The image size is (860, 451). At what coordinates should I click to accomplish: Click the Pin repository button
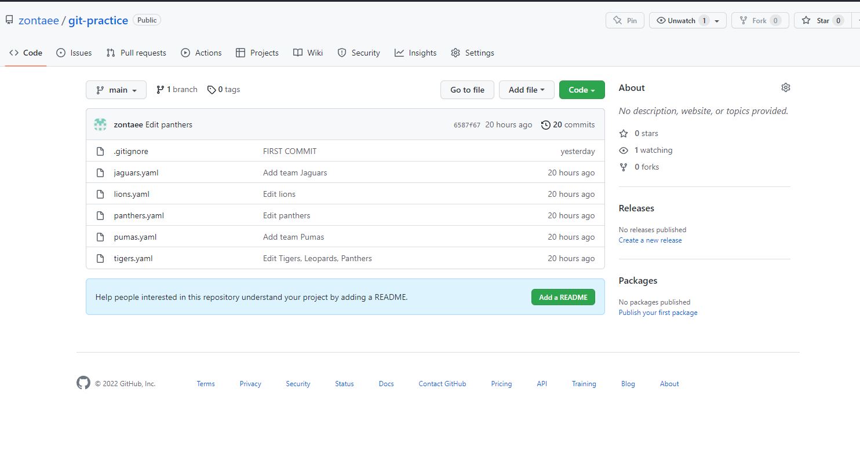625,20
